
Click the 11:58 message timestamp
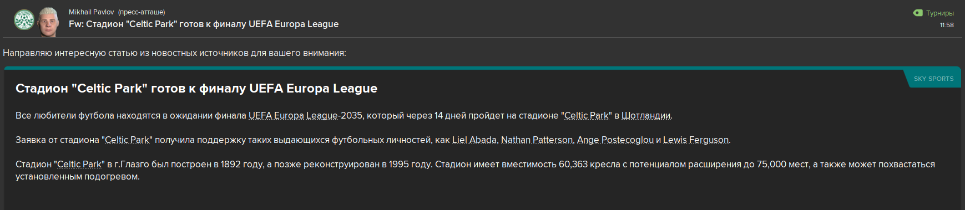[947, 25]
